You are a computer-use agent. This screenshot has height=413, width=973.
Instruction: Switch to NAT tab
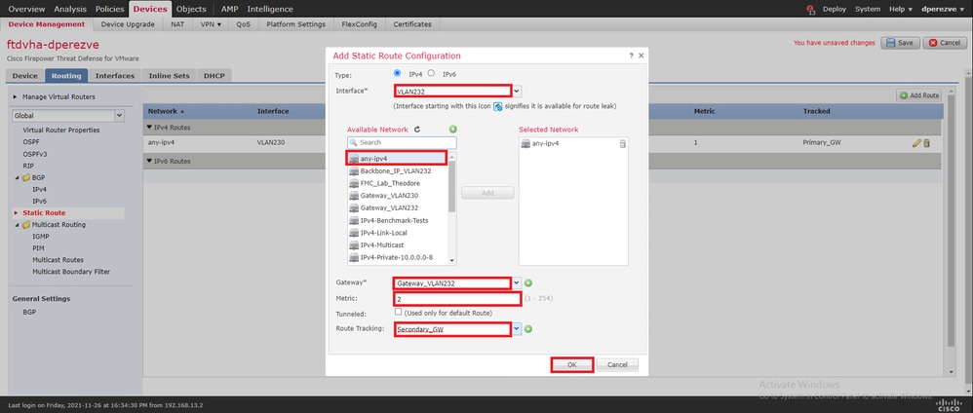pos(178,24)
